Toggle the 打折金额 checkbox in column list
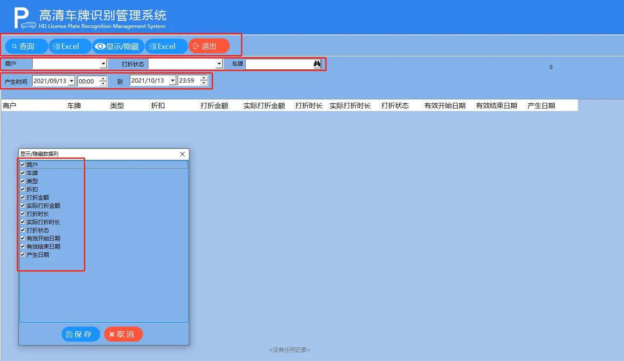Viewport: 624px width, 361px height. (x=23, y=197)
